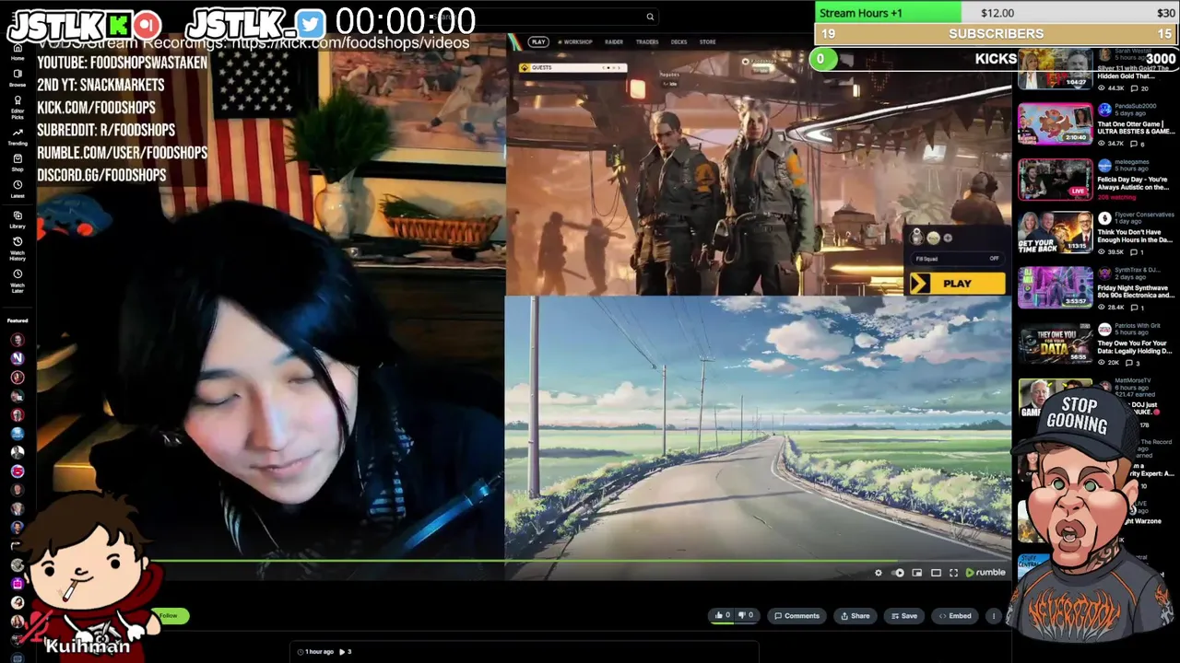This screenshot has height=663, width=1180.
Task: Open Felicia Day Day live thumbnail
Action: [x=1055, y=179]
